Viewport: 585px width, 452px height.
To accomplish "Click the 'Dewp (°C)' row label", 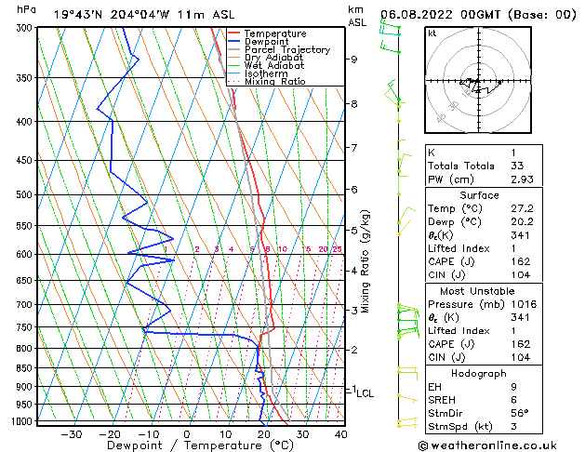I will point(455,222).
